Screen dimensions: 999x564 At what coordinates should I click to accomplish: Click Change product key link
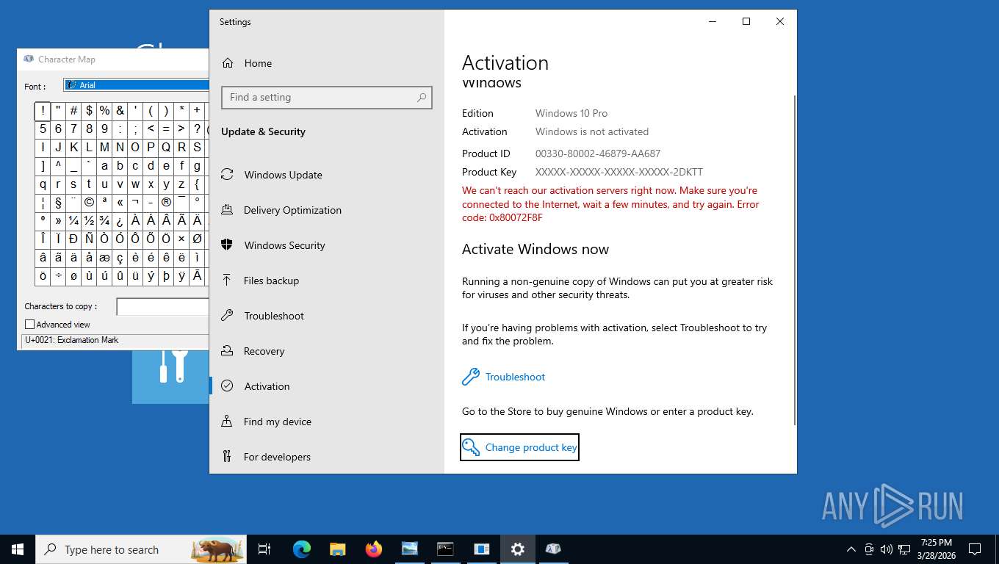[519, 447]
